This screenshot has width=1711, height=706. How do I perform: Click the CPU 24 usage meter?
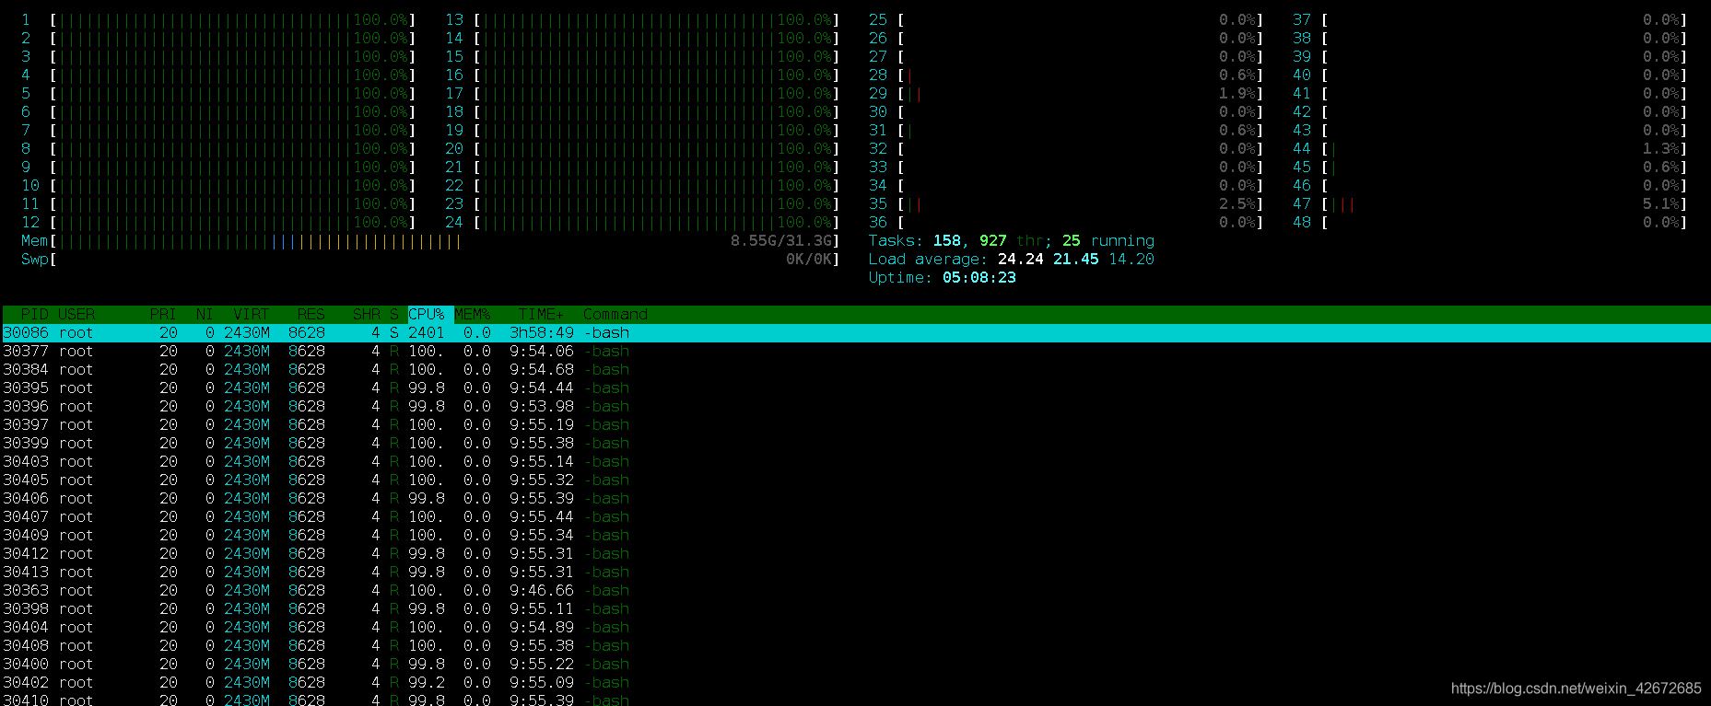coord(642,223)
